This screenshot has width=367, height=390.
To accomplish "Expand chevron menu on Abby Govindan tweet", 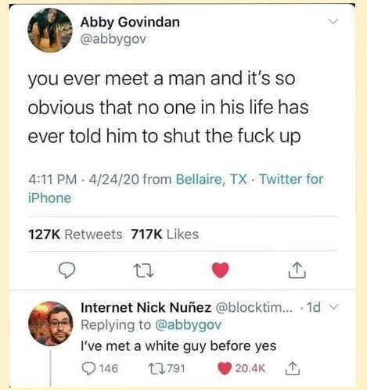I will [x=333, y=21].
